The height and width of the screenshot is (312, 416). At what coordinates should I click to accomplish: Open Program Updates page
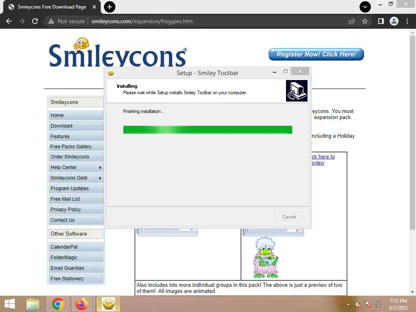pyautogui.click(x=76, y=188)
